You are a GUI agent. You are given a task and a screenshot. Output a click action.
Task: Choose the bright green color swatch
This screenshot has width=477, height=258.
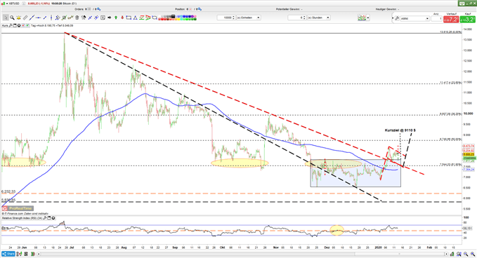pyautogui.click(x=187, y=19)
